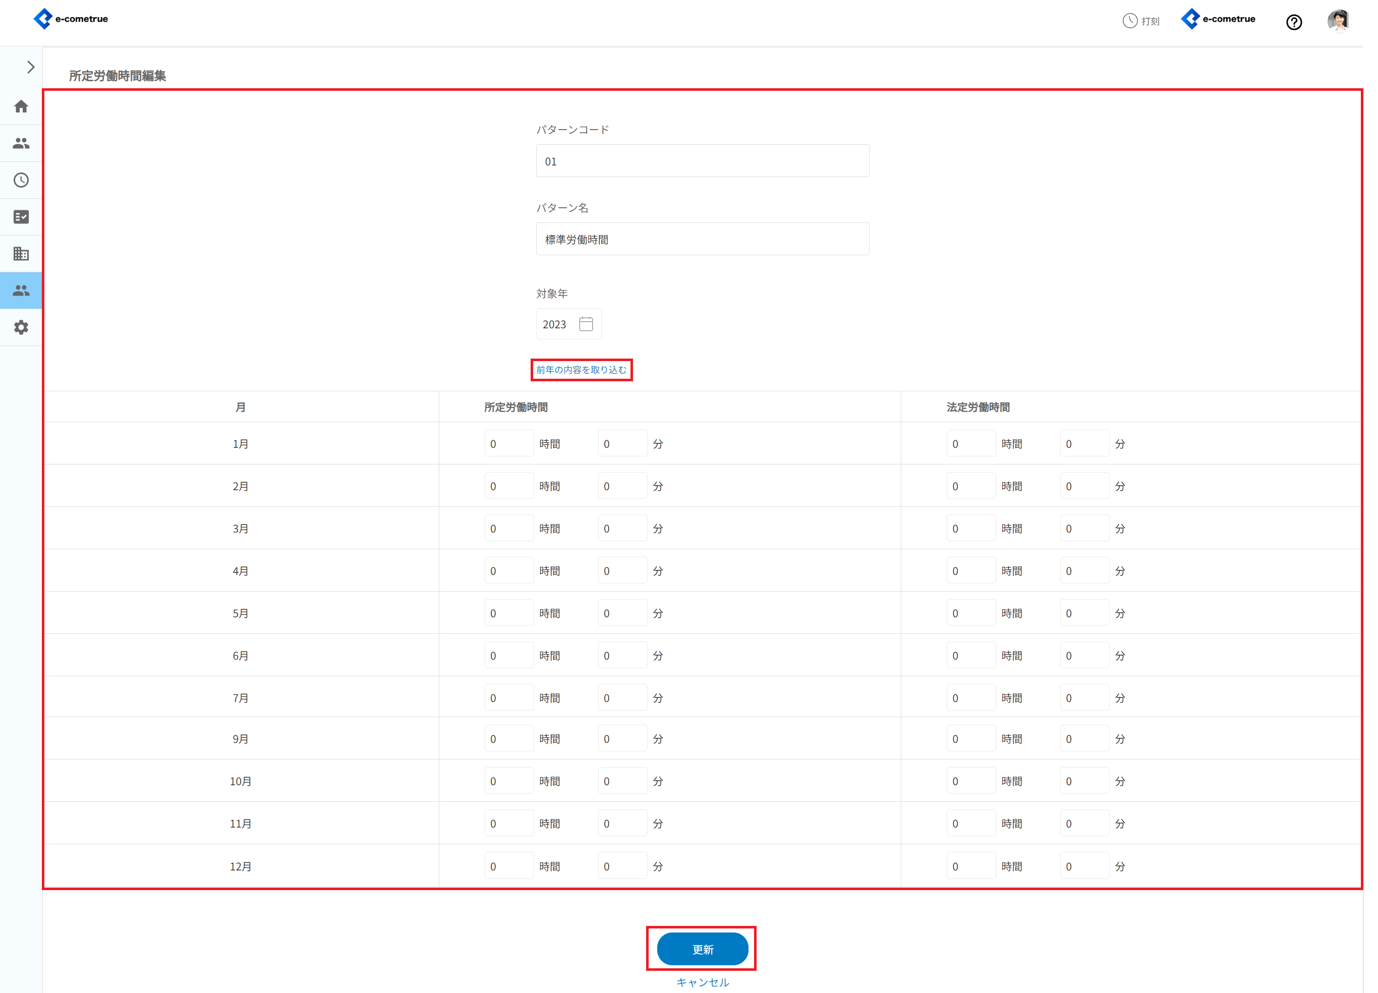This screenshot has width=1378, height=993.
Task: Open the home icon in the sidebar
Action: click(21, 107)
